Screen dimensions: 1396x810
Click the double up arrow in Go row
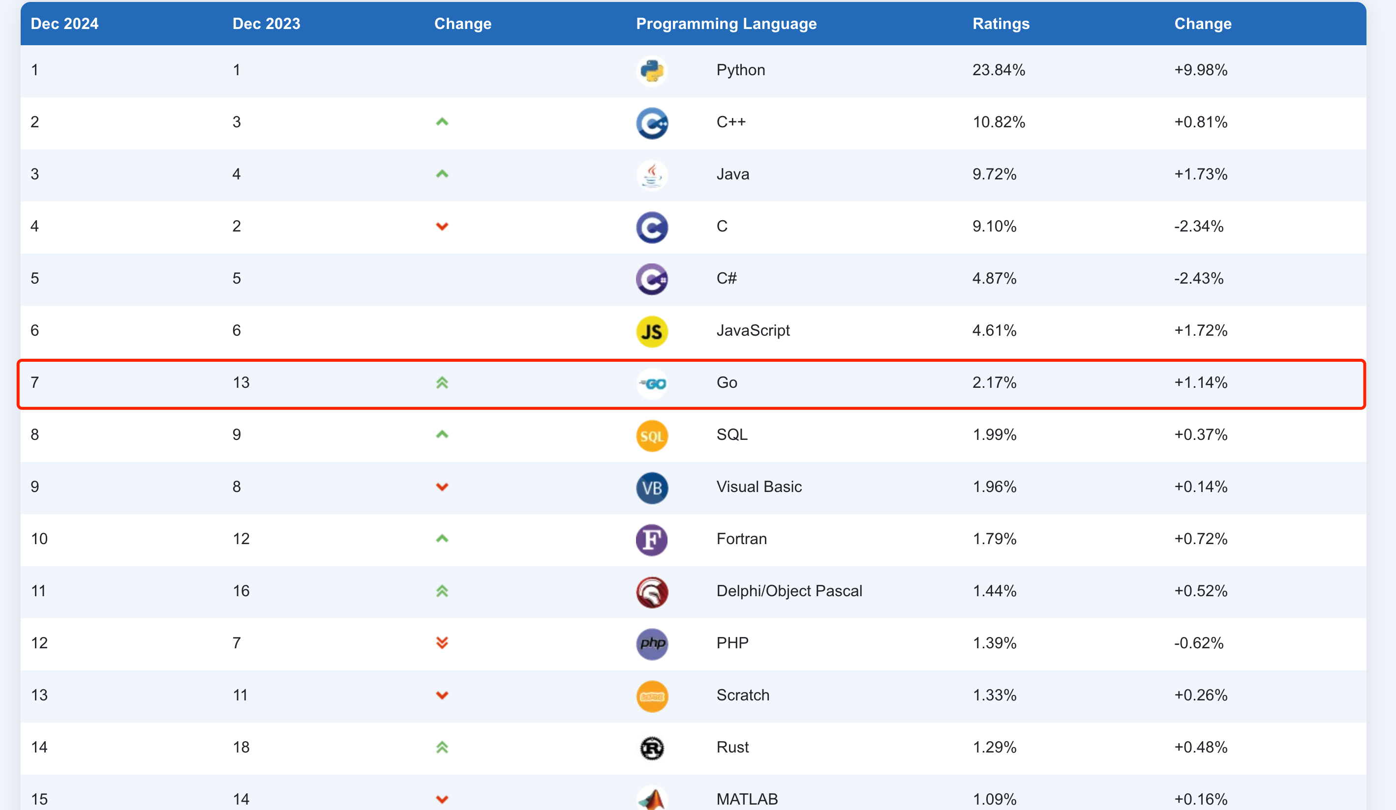click(x=442, y=382)
